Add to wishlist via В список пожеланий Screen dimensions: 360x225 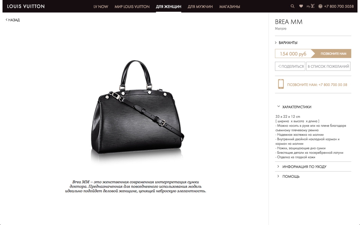[x=328, y=66]
